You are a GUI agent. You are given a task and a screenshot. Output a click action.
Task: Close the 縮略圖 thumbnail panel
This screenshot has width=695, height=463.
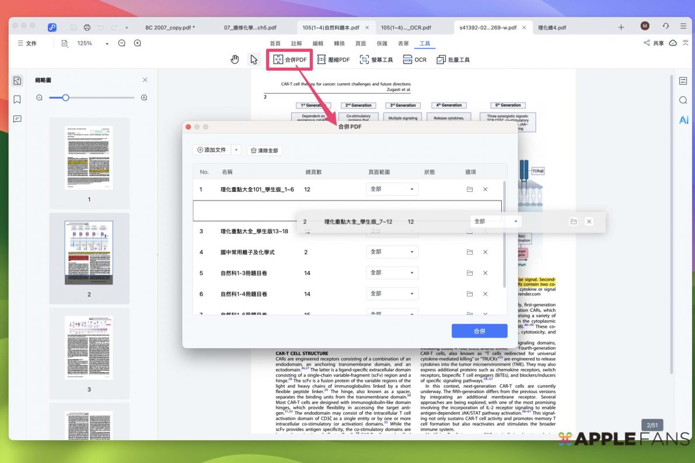(145, 80)
